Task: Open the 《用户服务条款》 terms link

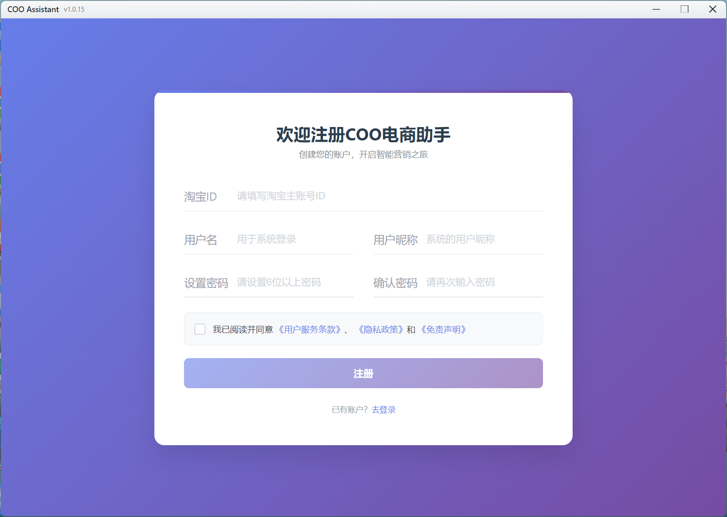Action: click(x=310, y=329)
